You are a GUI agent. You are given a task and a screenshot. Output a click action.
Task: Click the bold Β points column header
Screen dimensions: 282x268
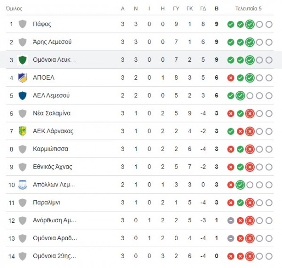[x=217, y=8]
